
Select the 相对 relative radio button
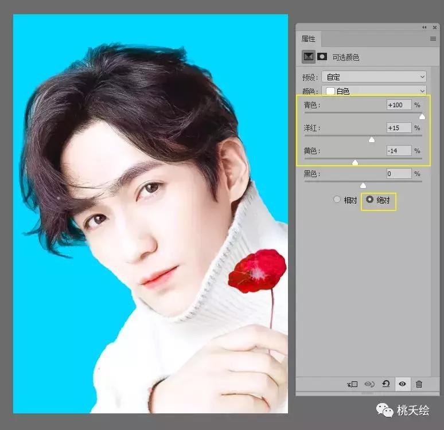(x=337, y=200)
